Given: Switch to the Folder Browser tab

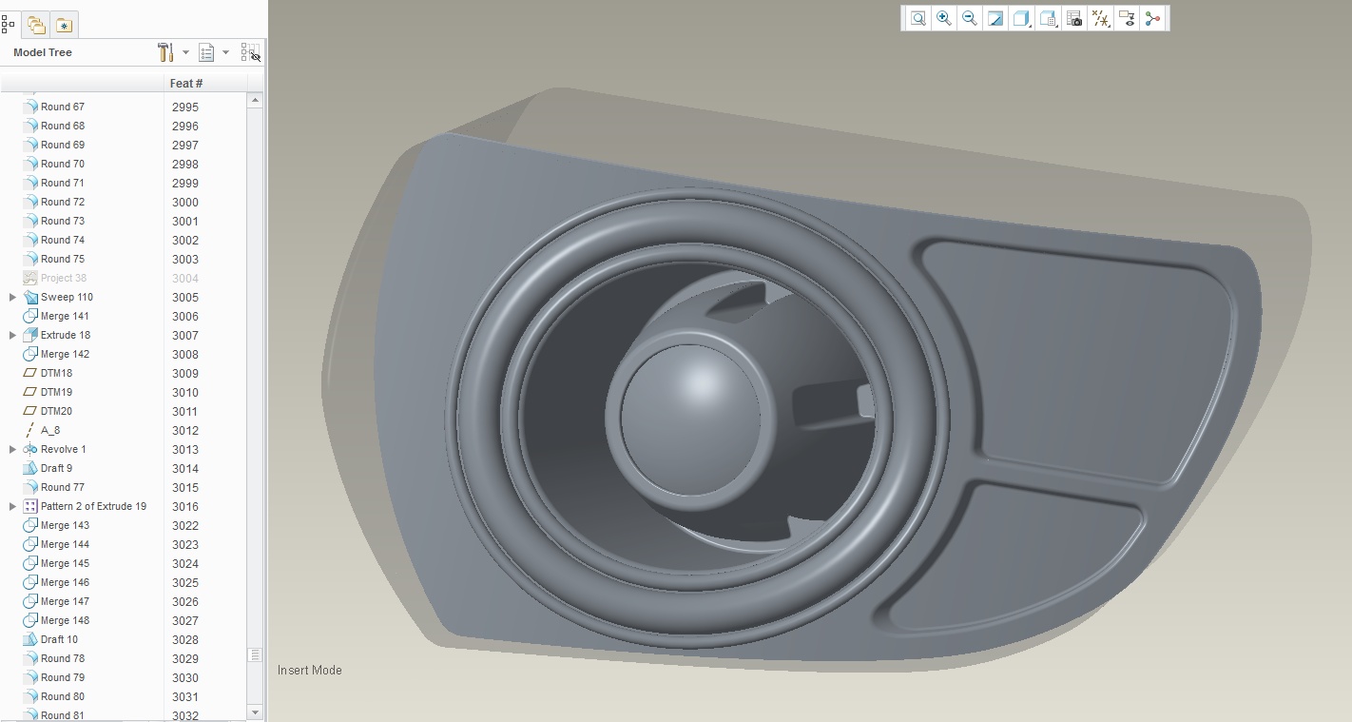Looking at the screenshot, I should pyautogui.click(x=36, y=25).
